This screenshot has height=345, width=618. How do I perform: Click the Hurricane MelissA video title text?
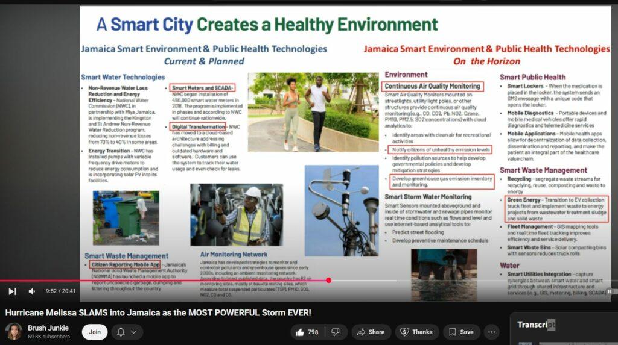click(158, 312)
